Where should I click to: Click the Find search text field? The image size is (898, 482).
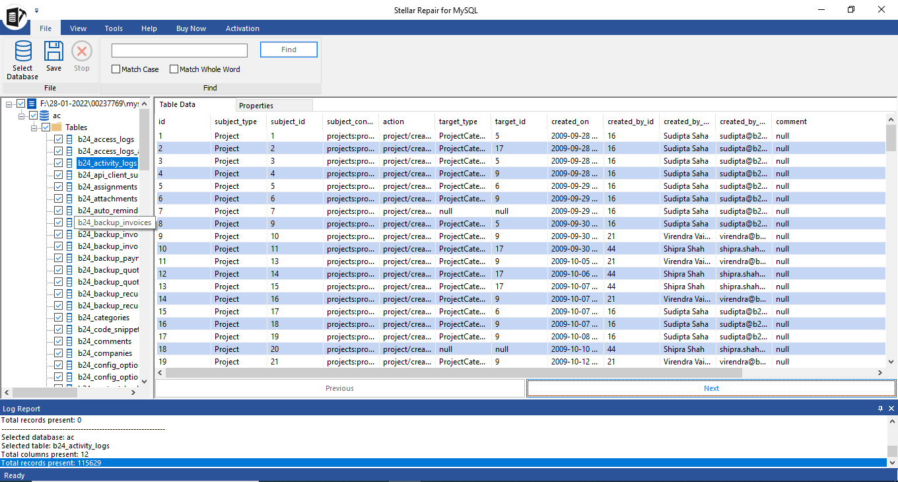pos(179,51)
